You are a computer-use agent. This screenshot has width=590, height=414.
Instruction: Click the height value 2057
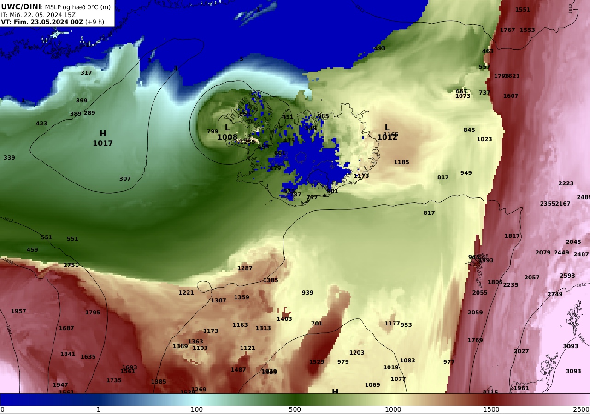(x=532, y=278)
